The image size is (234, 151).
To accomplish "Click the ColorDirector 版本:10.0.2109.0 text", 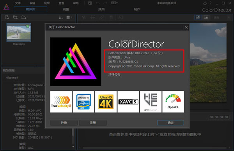I will click(x=135, y=53).
